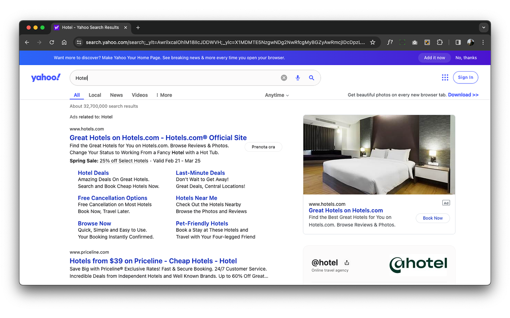This screenshot has width=510, height=318.
Task: Bookmark this page with the star icon
Action: (x=373, y=42)
